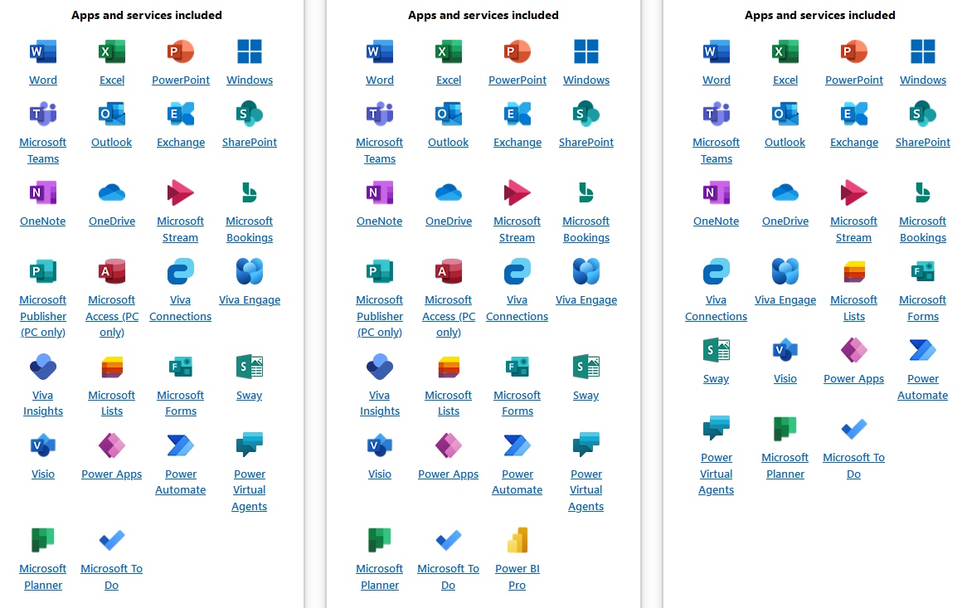Click the Microsoft Planner icon in the left column
The width and height of the screenshot is (962, 608).
pos(43,541)
